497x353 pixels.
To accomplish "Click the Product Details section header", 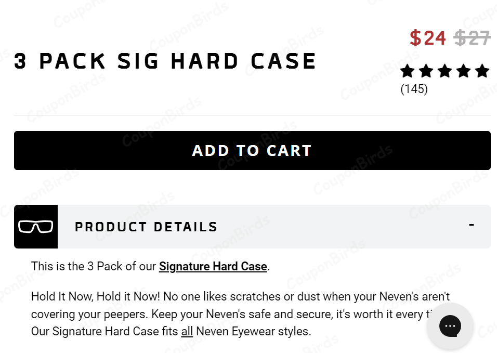I will (x=146, y=226).
